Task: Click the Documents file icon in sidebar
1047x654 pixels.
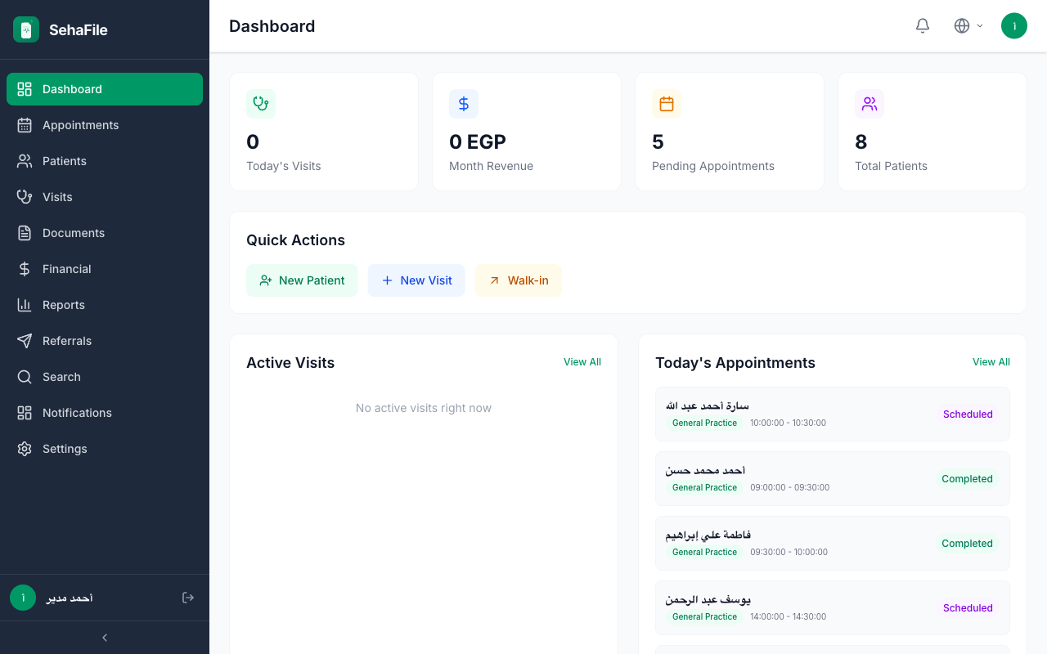Action: point(25,233)
